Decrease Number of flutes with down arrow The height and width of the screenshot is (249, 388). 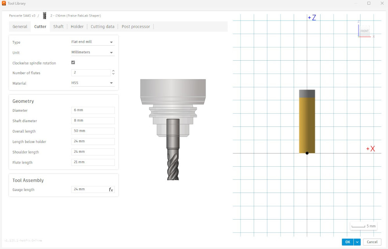coord(113,74)
